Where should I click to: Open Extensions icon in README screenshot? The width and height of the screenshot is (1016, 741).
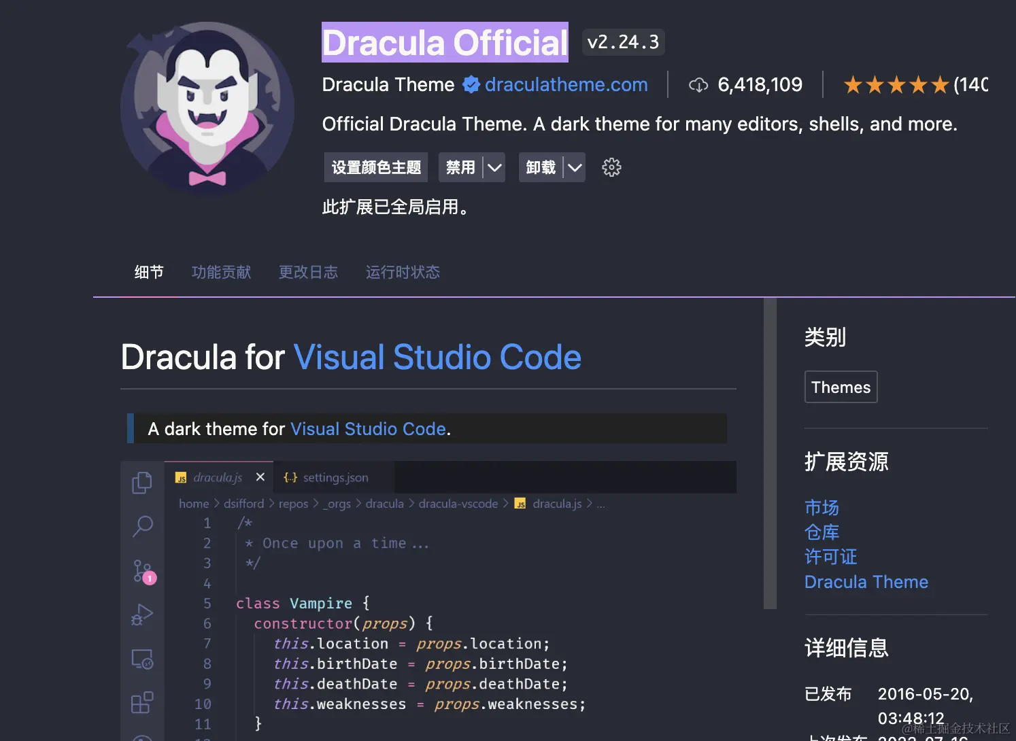(x=142, y=702)
